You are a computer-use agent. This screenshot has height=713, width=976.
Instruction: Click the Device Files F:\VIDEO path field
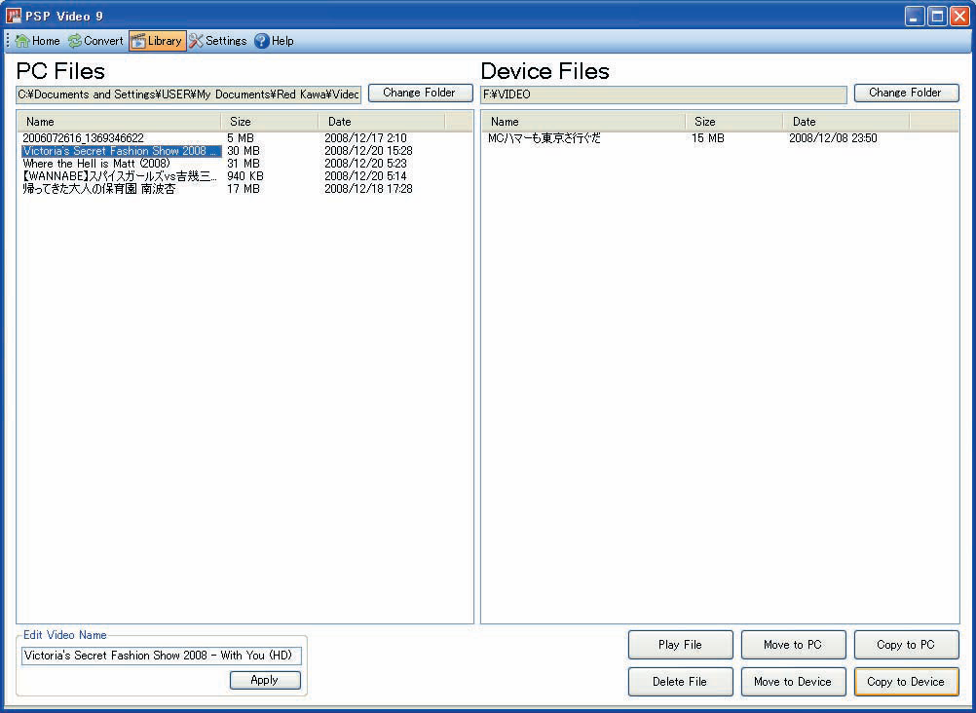click(x=663, y=94)
